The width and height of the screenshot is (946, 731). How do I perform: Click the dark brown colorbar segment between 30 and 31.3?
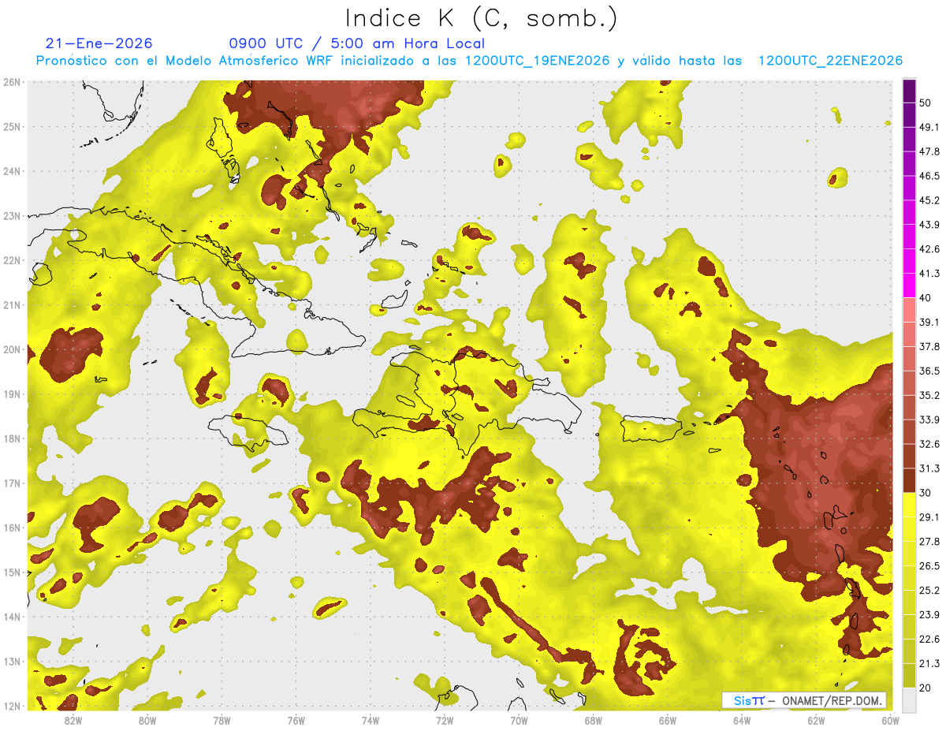909,480
